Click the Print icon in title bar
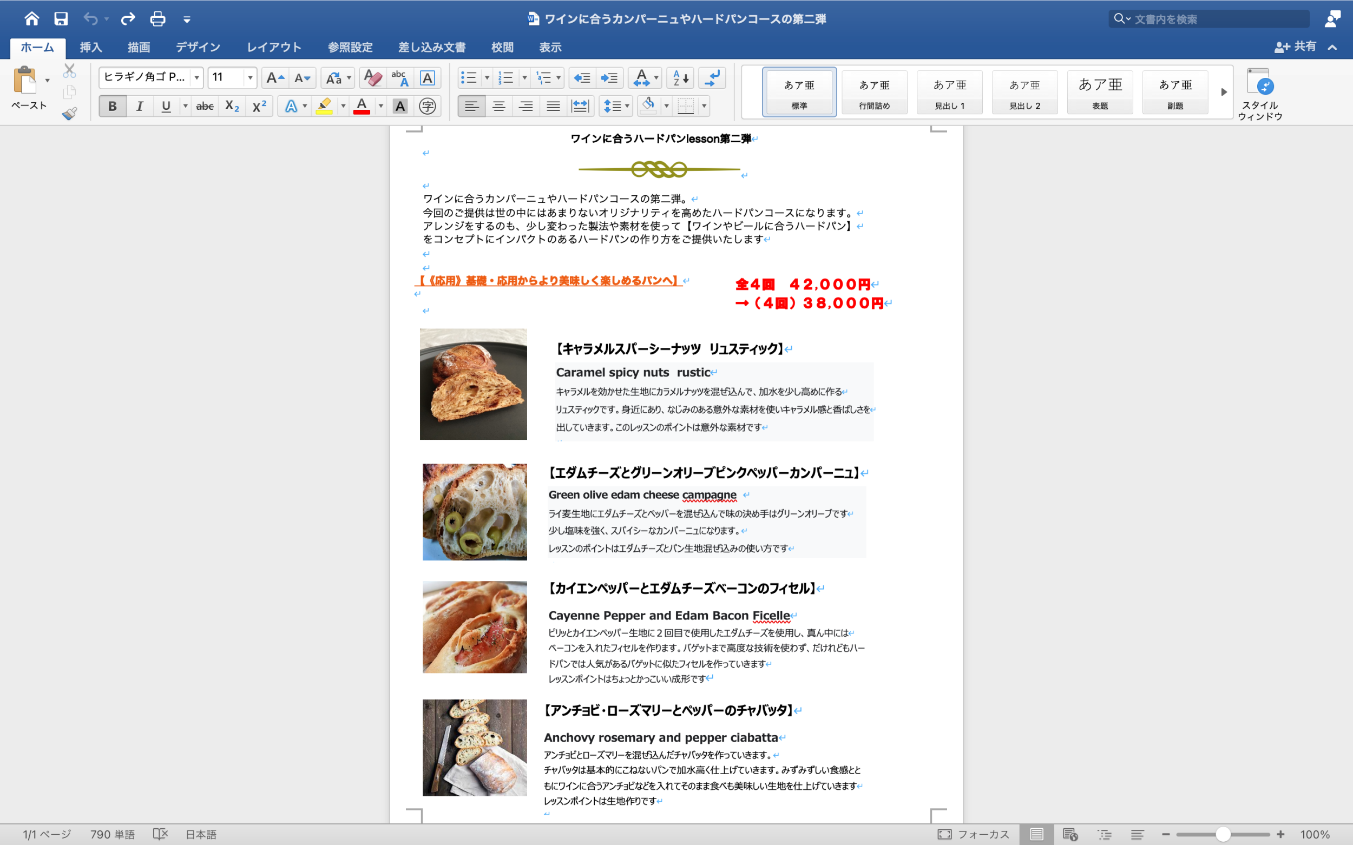1353x845 pixels. pyautogui.click(x=157, y=19)
